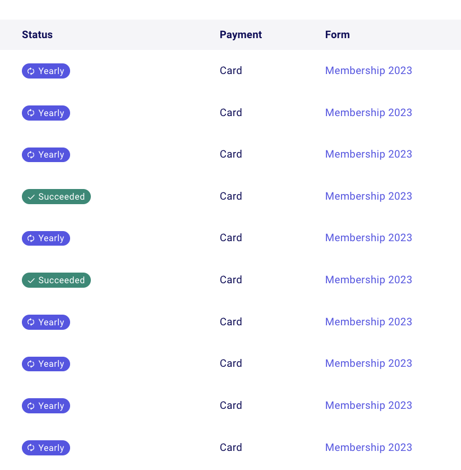
Task: Click the Yearly badge between the Succeeded rows
Action: pos(46,238)
